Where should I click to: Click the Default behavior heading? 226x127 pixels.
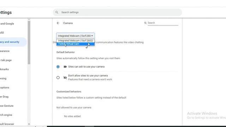pos(66,52)
